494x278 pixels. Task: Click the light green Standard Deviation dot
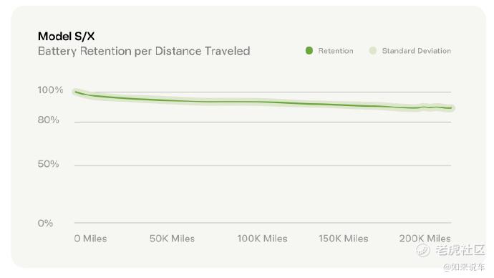(373, 50)
